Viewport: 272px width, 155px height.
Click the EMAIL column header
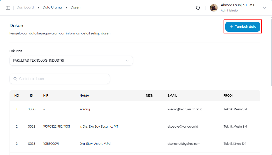(x=172, y=96)
